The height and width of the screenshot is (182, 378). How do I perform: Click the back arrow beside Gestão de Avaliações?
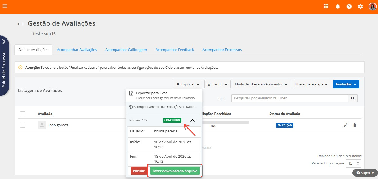[x=20, y=24]
